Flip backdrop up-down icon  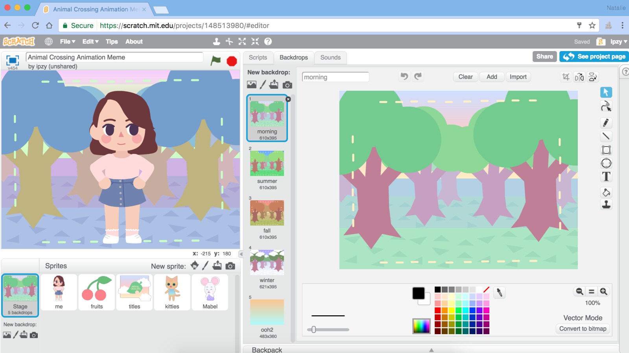(592, 77)
